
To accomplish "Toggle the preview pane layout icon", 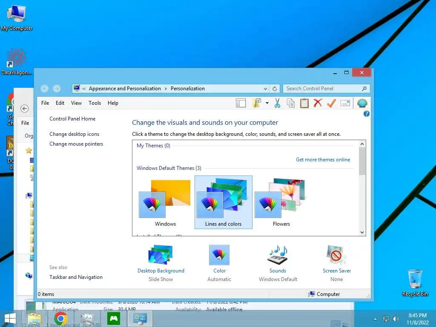I will (x=241, y=103).
